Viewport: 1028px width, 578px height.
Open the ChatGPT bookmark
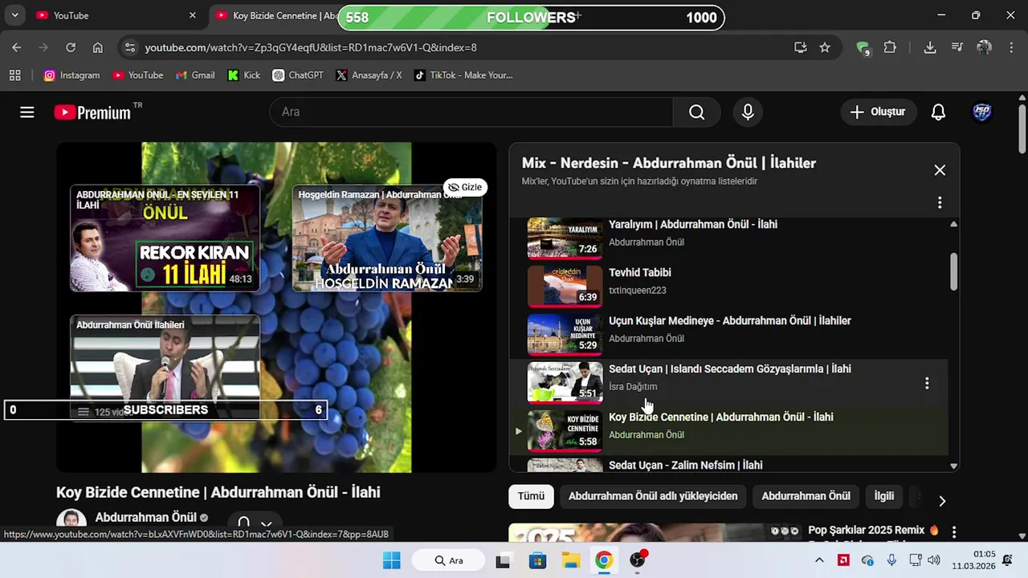coord(297,75)
